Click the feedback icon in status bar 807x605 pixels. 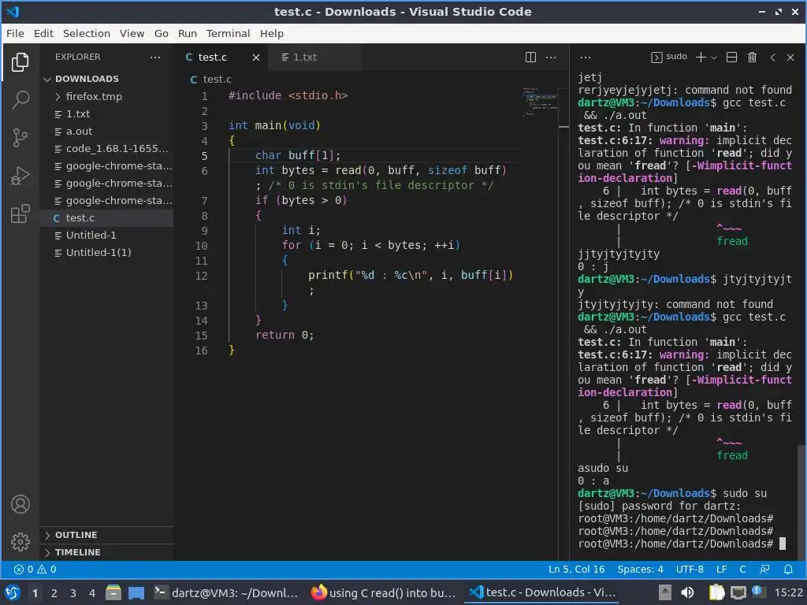(x=764, y=570)
